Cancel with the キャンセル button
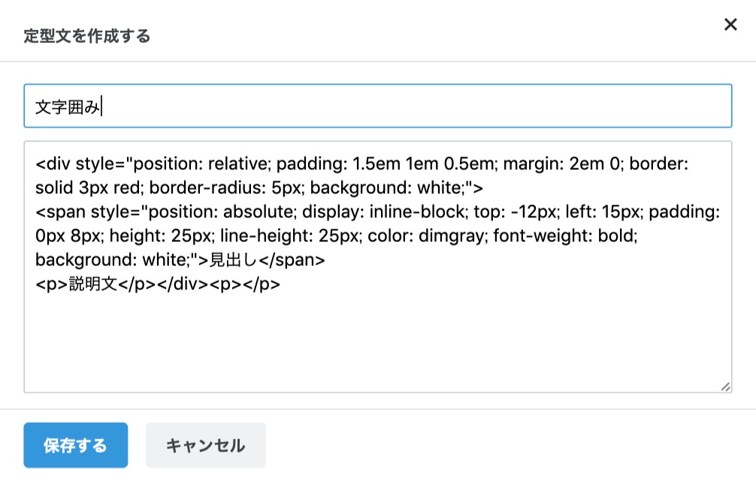Image resolution: width=756 pixels, height=491 pixels. pyautogui.click(x=205, y=445)
